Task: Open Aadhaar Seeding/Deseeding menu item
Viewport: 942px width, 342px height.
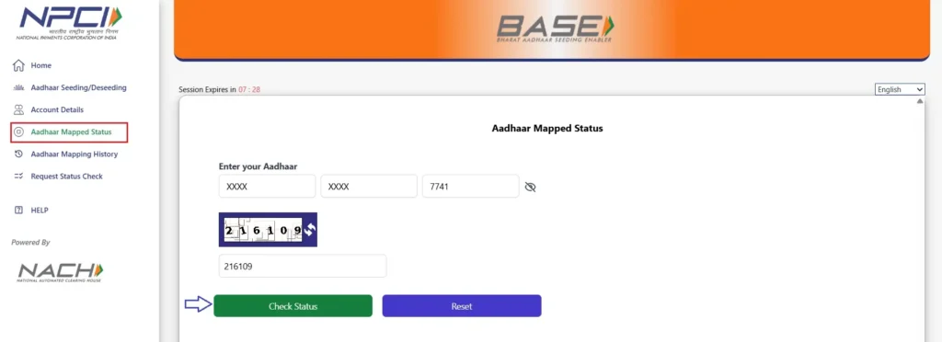Action: click(x=79, y=87)
